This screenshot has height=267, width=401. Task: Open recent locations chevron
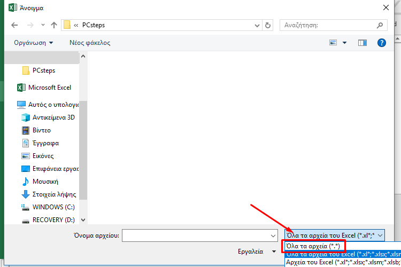pos(43,25)
